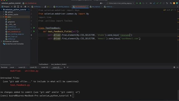179x101 pixels.
Task: Click terminal command prompt input
Action: [73, 95]
